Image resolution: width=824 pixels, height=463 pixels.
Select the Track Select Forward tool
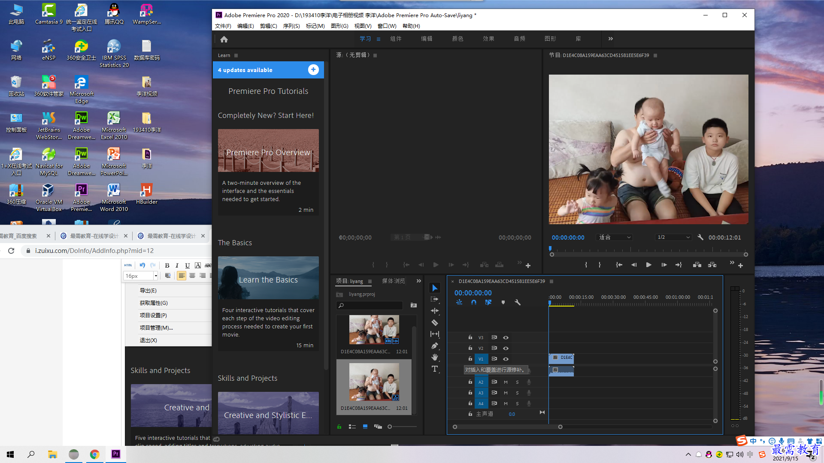[x=435, y=299]
